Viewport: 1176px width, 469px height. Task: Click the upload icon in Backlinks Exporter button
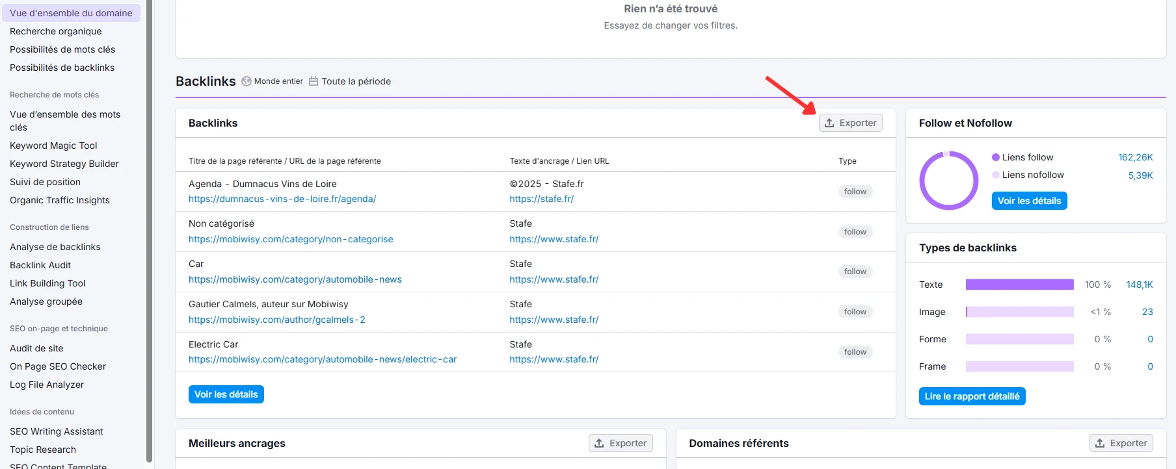[829, 123]
